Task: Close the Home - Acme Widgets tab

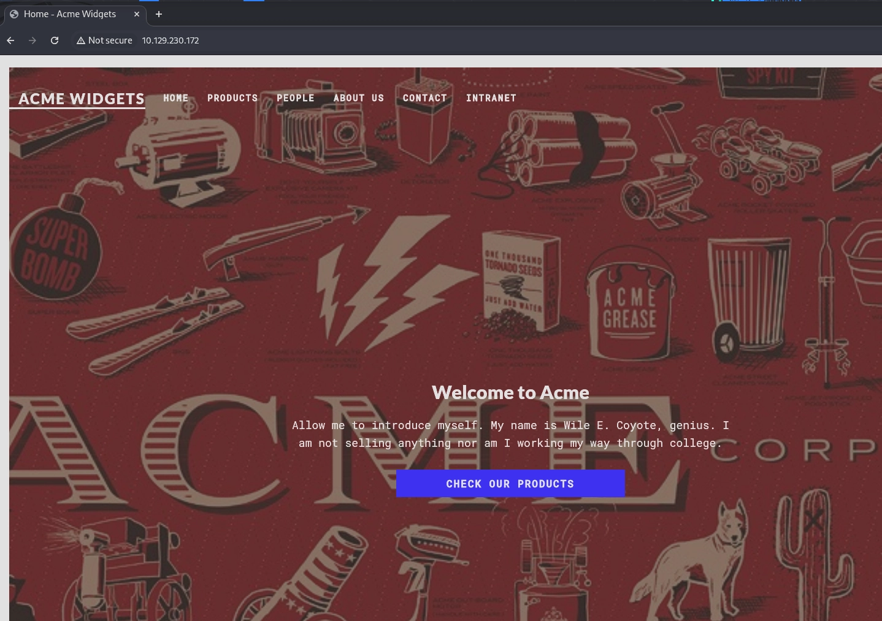Action: [x=137, y=14]
